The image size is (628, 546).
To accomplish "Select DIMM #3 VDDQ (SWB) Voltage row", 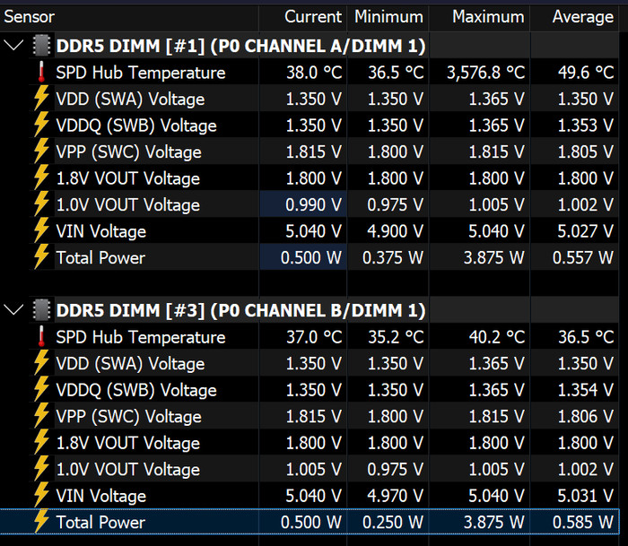I will click(x=136, y=390).
